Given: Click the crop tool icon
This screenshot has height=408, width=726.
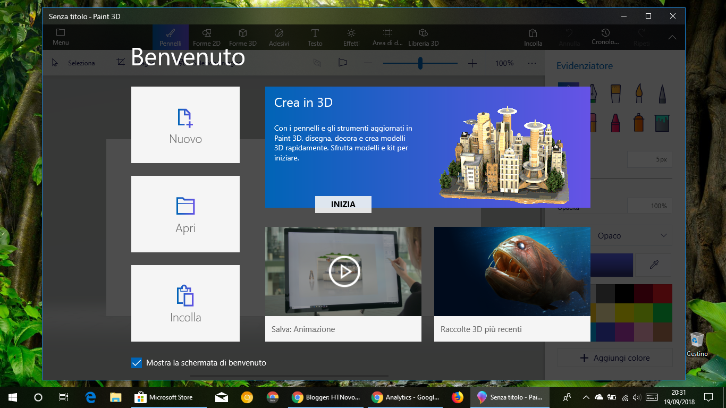Looking at the screenshot, I should coord(121,63).
